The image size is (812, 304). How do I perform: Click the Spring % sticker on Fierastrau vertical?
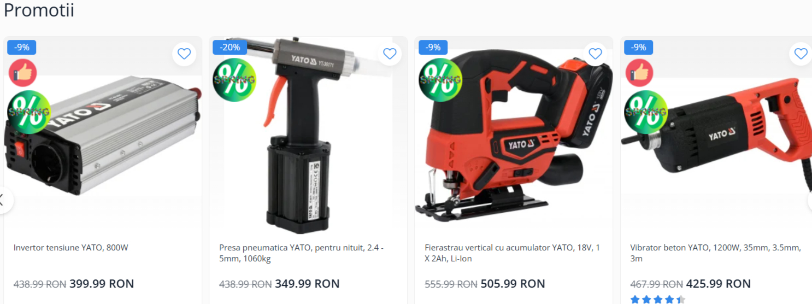(440, 79)
